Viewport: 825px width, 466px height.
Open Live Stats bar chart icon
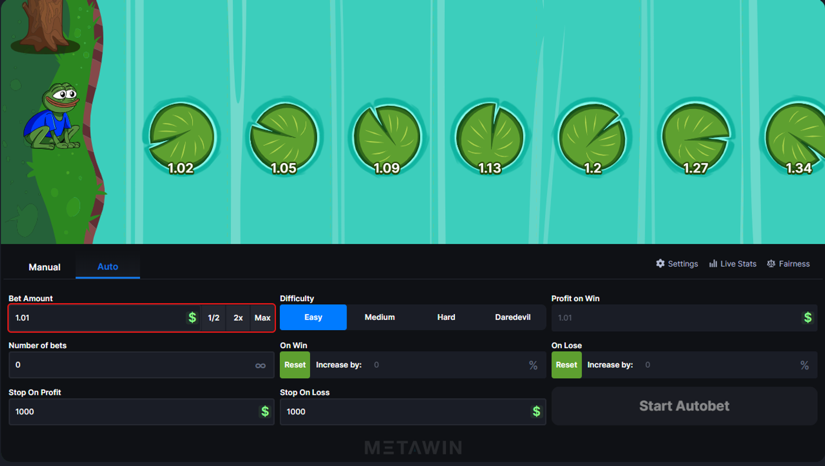pyautogui.click(x=713, y=264)
